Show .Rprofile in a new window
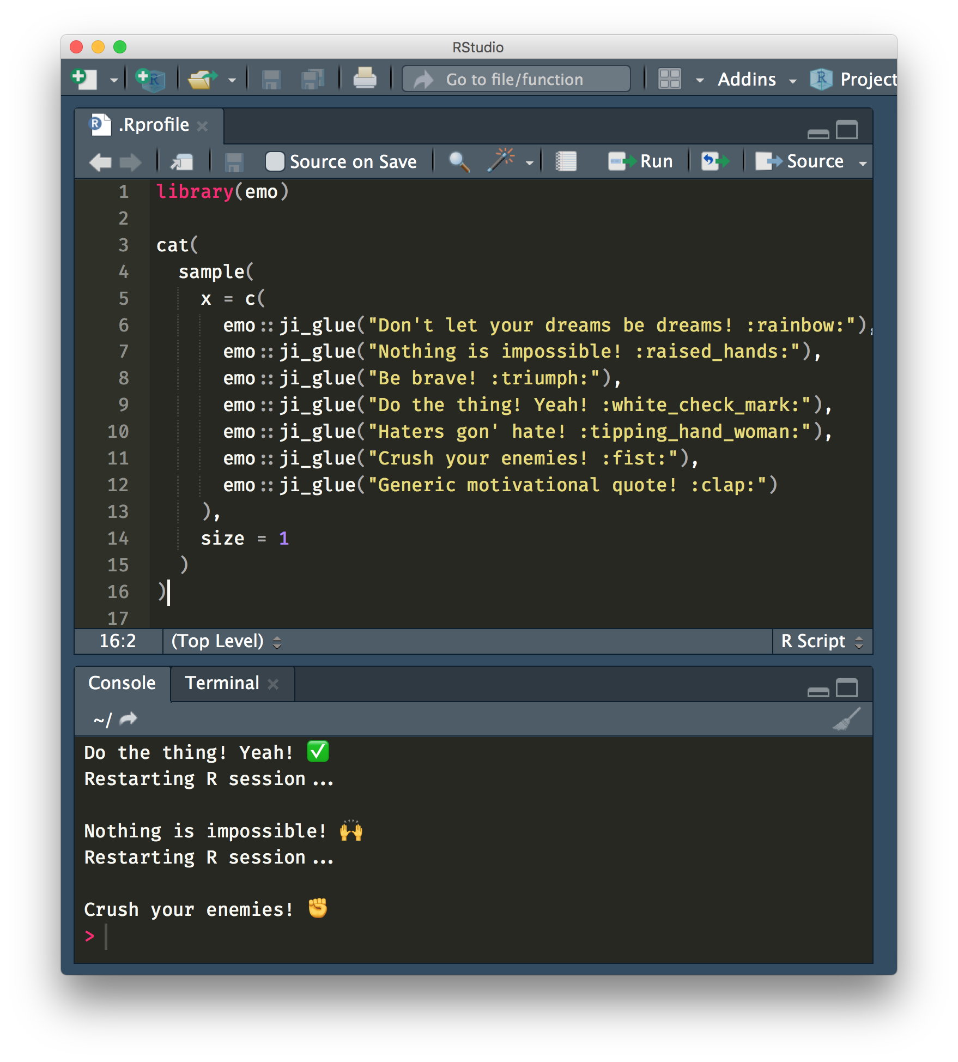 (x=181, y=161)
